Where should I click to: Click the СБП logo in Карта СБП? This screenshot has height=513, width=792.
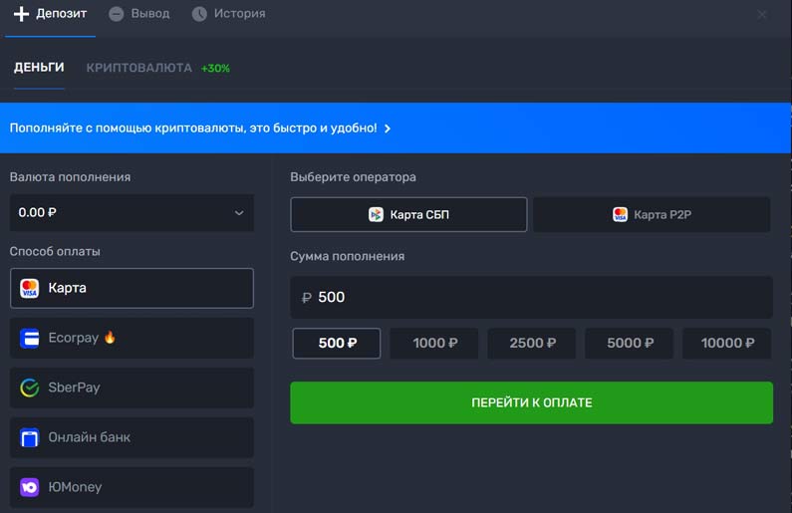point(376,214)
